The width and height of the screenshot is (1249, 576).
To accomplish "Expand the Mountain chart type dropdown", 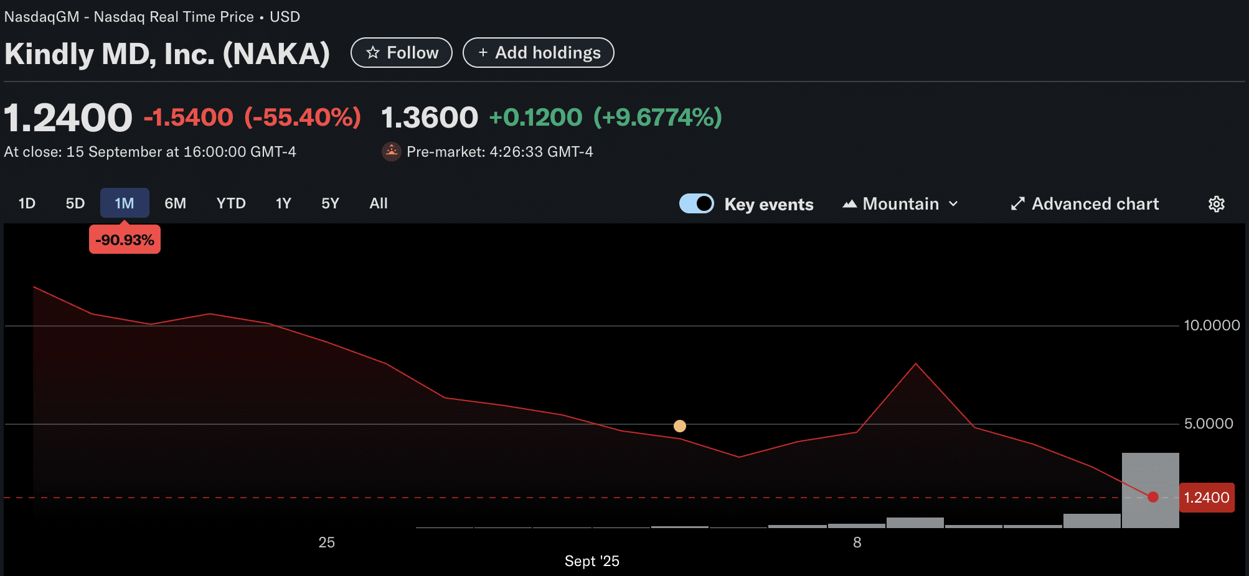I will pos(900,204).
